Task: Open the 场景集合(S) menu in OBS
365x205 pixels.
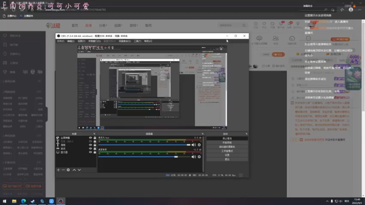Action: tap(125, 41)
